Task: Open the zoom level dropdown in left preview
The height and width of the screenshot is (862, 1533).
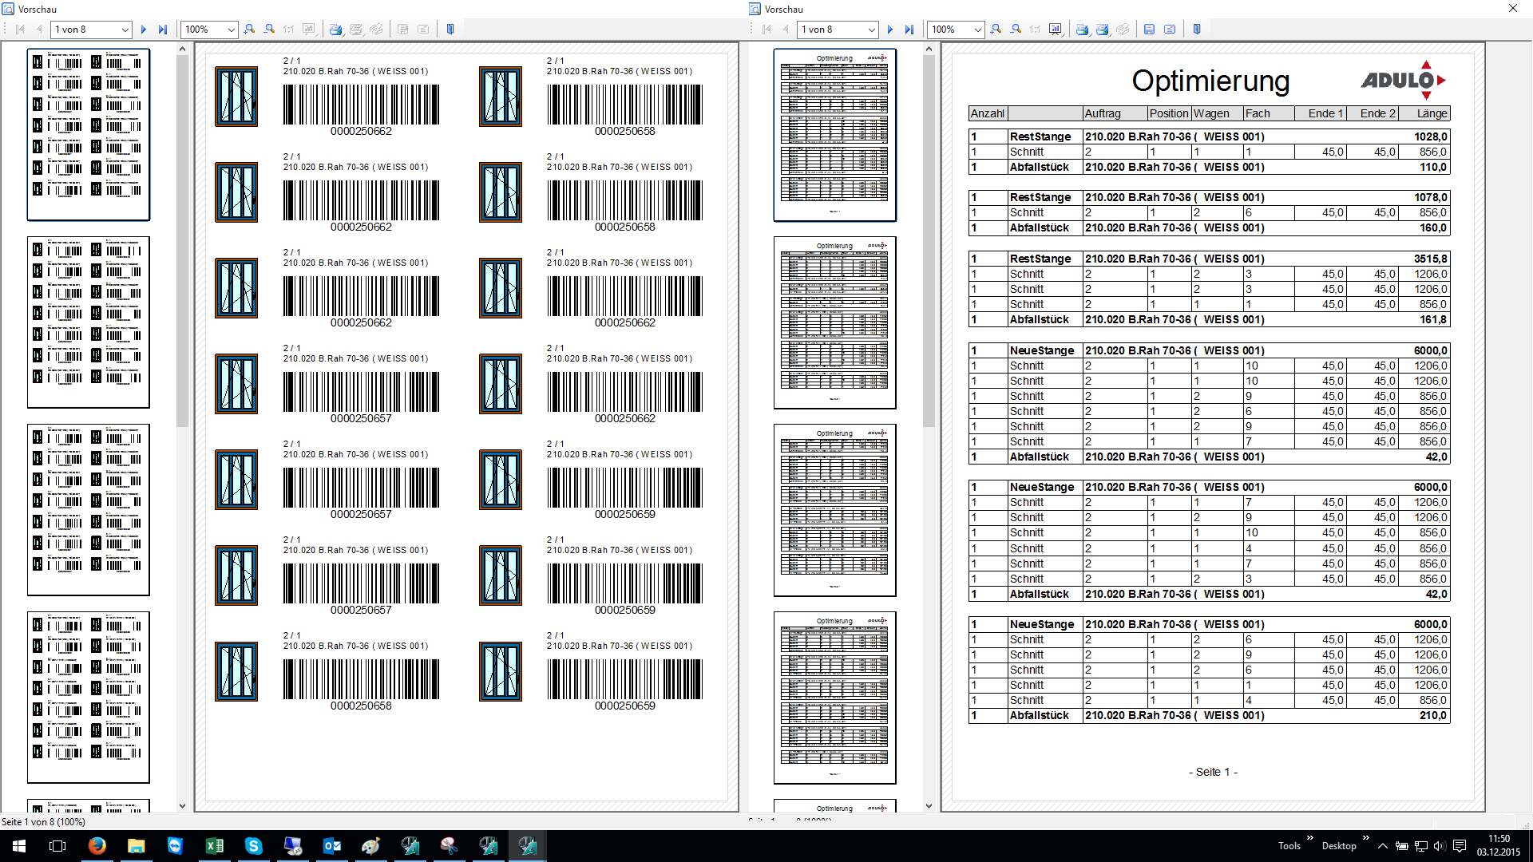Action: 232,30
